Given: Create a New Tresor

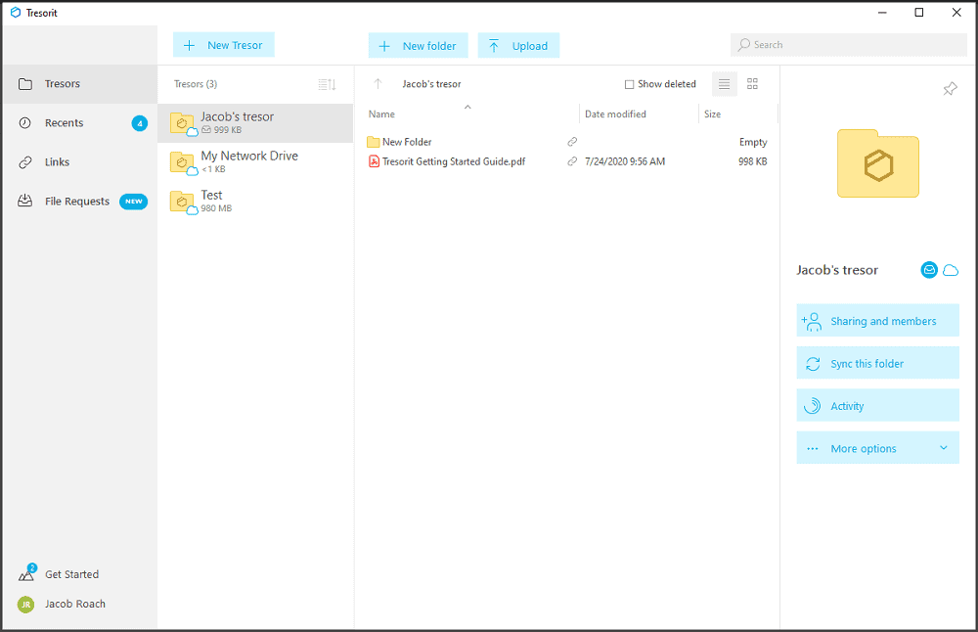Looking at the screenshot, I should click(224, 45).
